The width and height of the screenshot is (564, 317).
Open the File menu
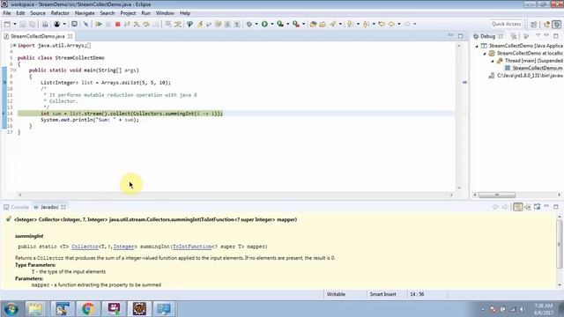tap(7, 13)
